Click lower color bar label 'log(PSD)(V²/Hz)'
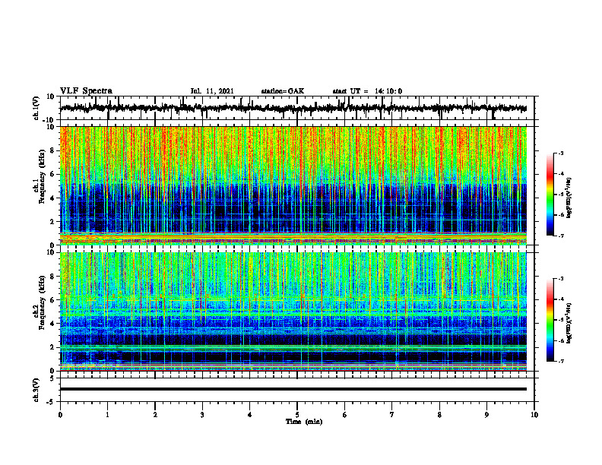The height and width of the screenshot is (465, 602). click(569, 323)
